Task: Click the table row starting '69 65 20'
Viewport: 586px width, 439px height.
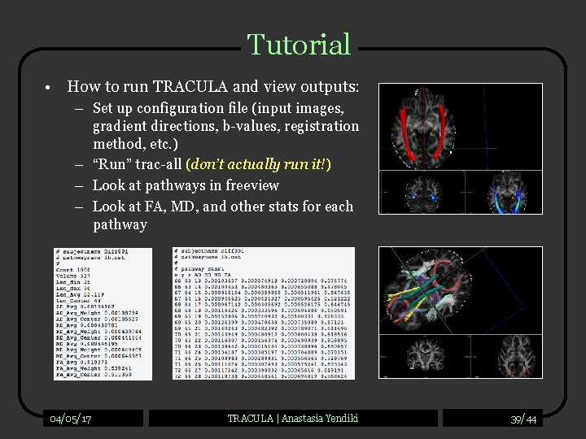Action: pos(259,322)
